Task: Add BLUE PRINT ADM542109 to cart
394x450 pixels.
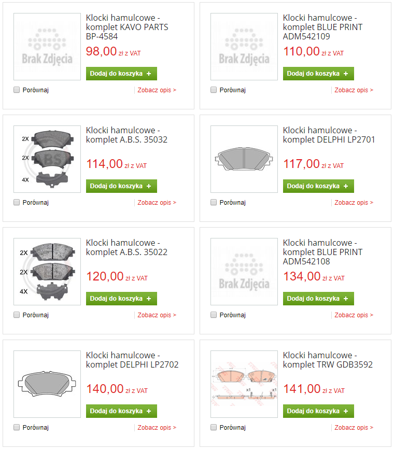Action: [318, 74]
